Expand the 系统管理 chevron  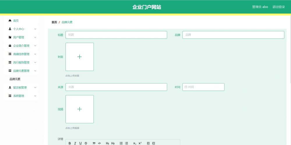point(35,96)
